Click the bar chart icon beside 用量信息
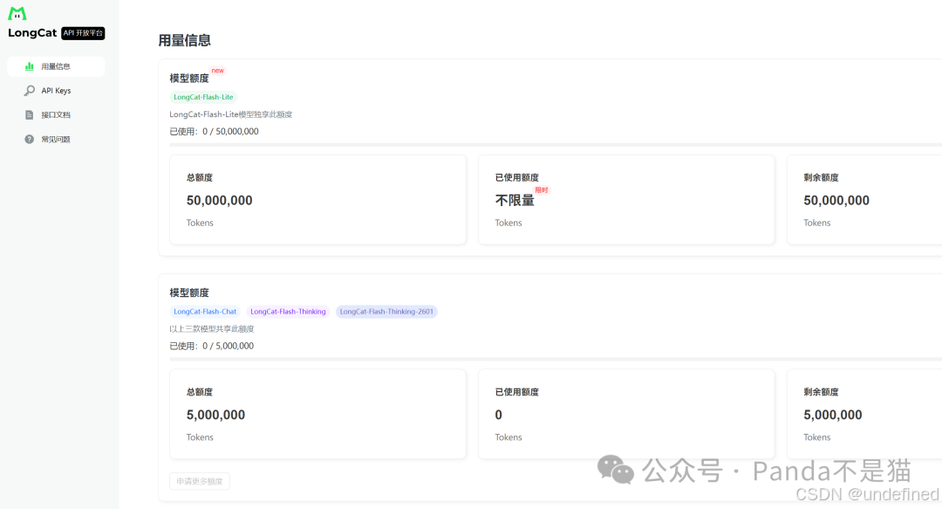 29,66
